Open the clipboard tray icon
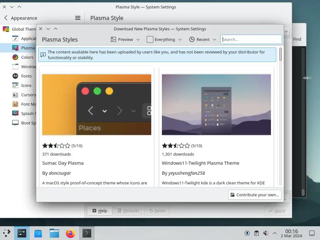 click(x=257, y=233)
